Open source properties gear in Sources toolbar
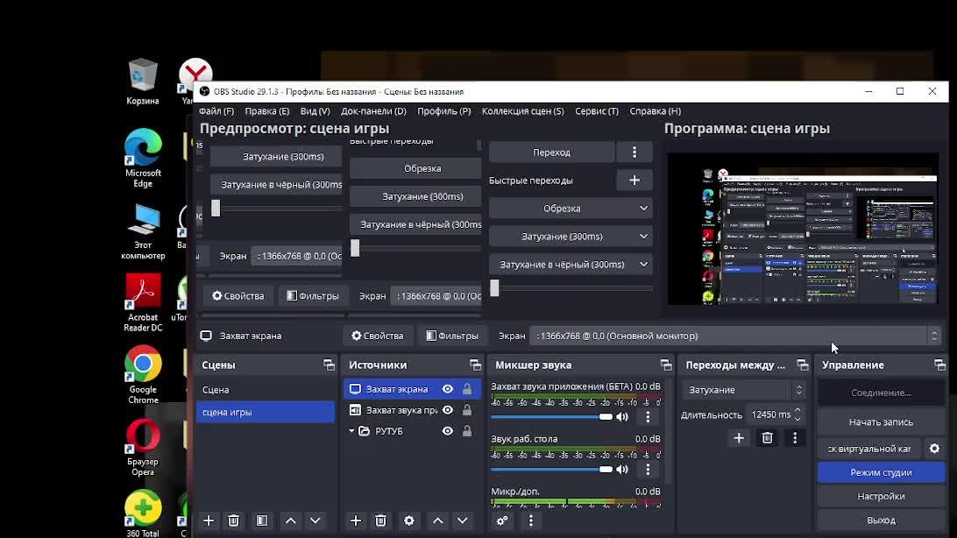This screenshot has width=957, height=538. tap(409, 520)
